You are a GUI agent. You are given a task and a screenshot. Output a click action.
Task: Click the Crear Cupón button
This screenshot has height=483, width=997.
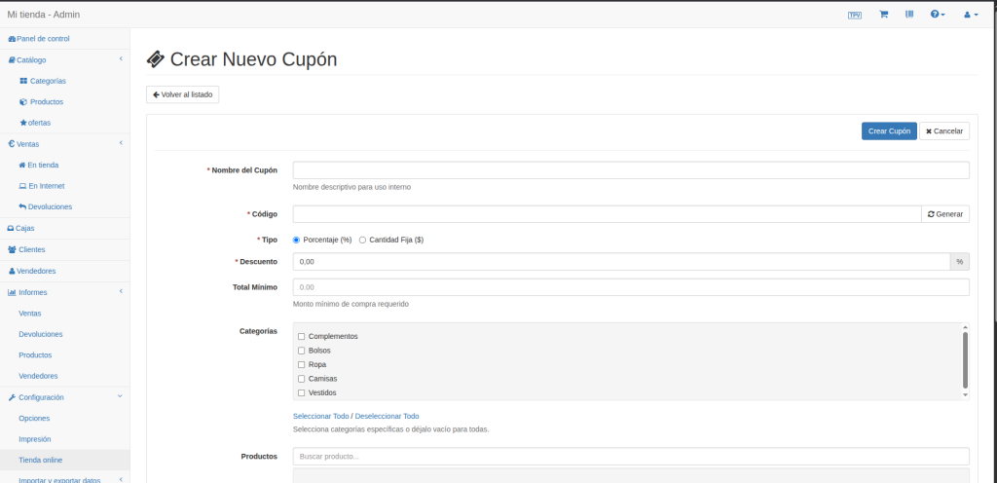[x=889, y=130]
